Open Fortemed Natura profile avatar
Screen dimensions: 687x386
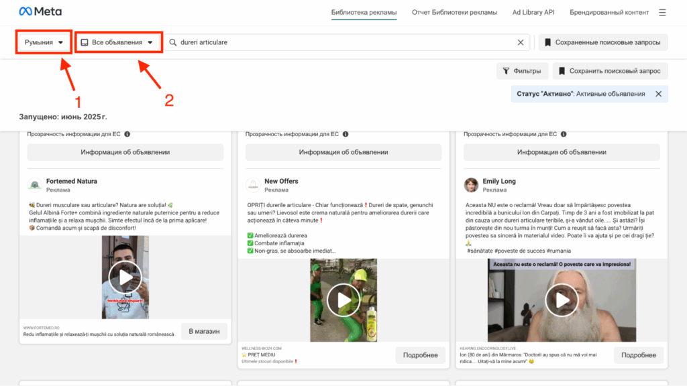(x=35, y=185)
